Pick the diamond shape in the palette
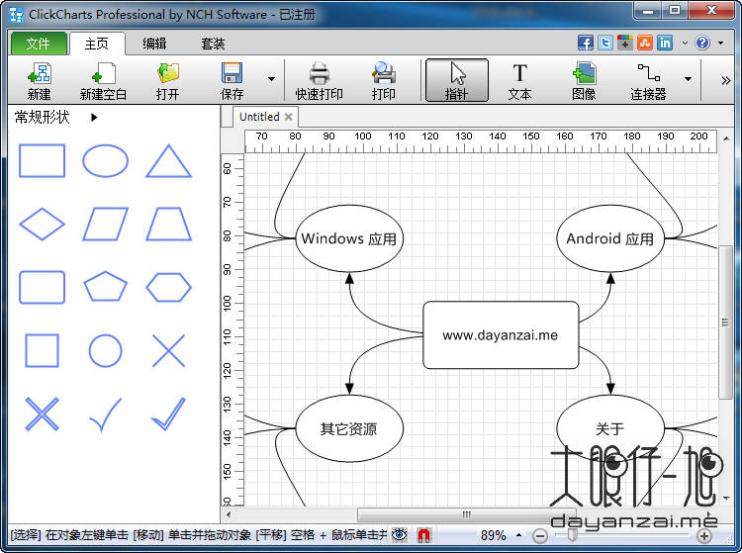 pyautogui.click(x=42, y=224)
